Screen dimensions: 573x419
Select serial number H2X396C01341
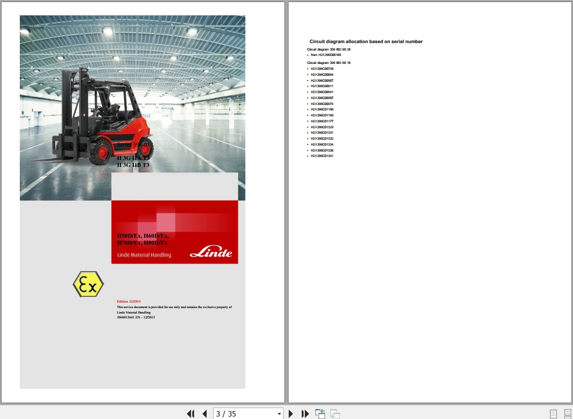[322, 156]
